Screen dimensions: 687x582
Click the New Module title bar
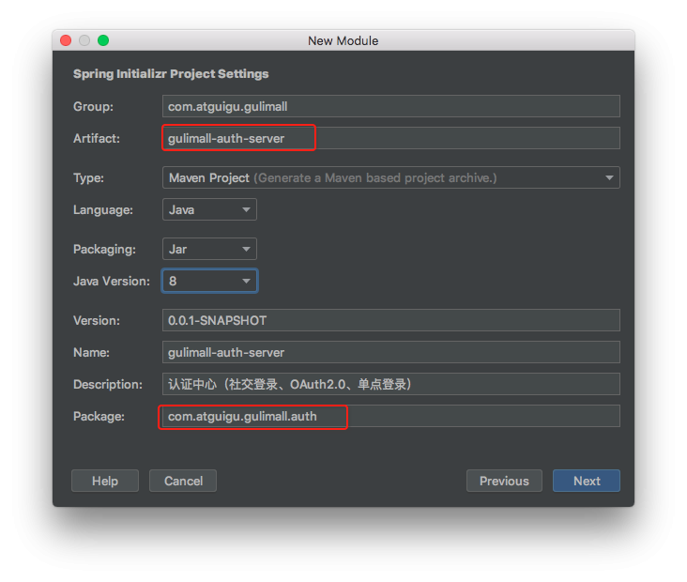coord(343,40)
